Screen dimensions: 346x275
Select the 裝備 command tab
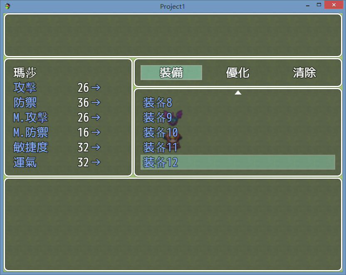[x=171, y=73]
